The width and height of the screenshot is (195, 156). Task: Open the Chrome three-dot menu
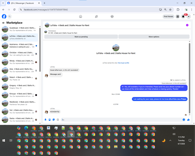[x=191, y=9]
